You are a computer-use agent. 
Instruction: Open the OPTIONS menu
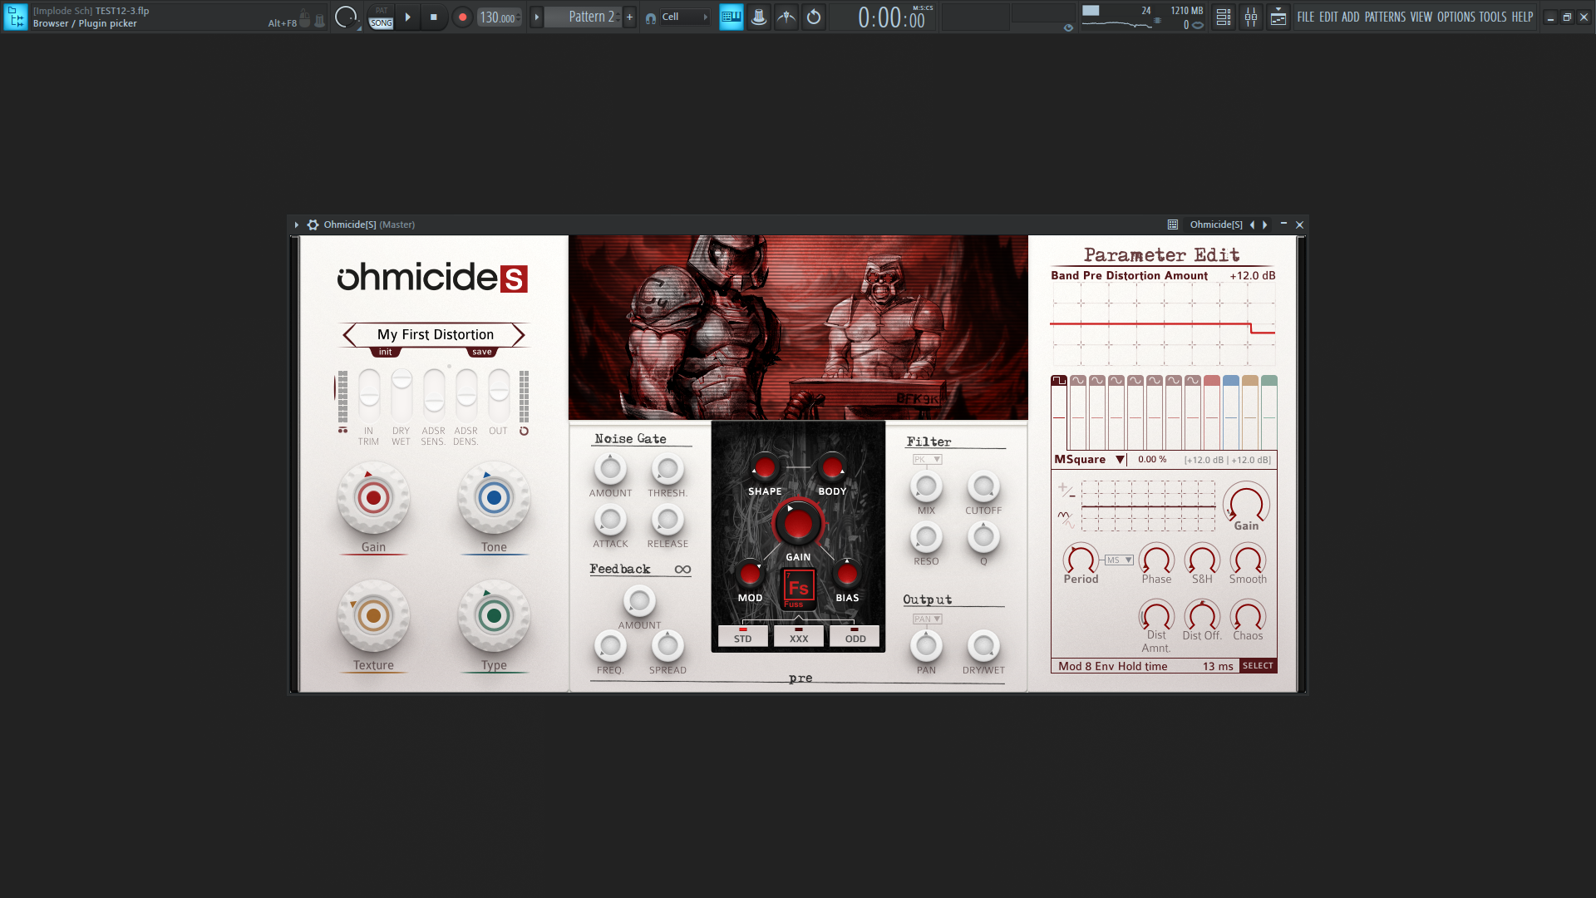(x=1456, y=17)
